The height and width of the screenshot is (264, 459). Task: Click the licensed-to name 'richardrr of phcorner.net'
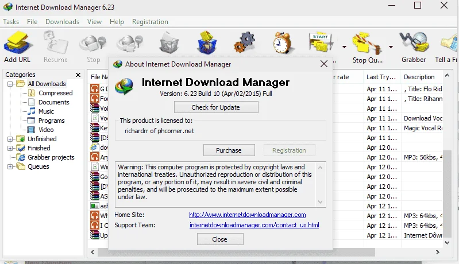tap(159, 131)
